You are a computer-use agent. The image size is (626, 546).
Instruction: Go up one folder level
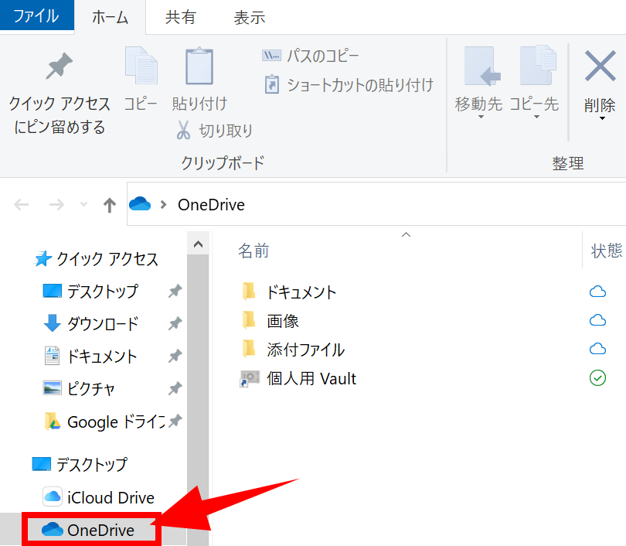tap(110, 205)
